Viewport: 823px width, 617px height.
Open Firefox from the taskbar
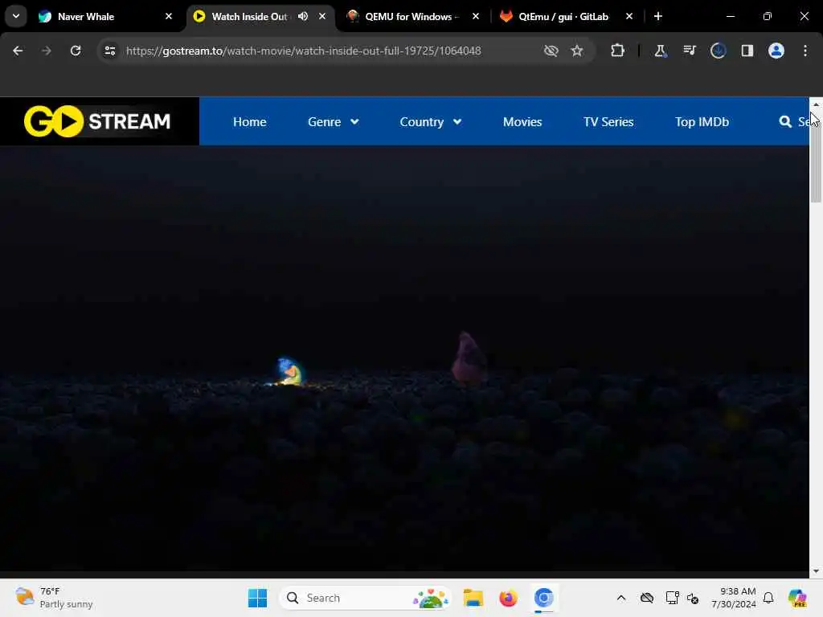pyautogui.click(x=508, y=598)
